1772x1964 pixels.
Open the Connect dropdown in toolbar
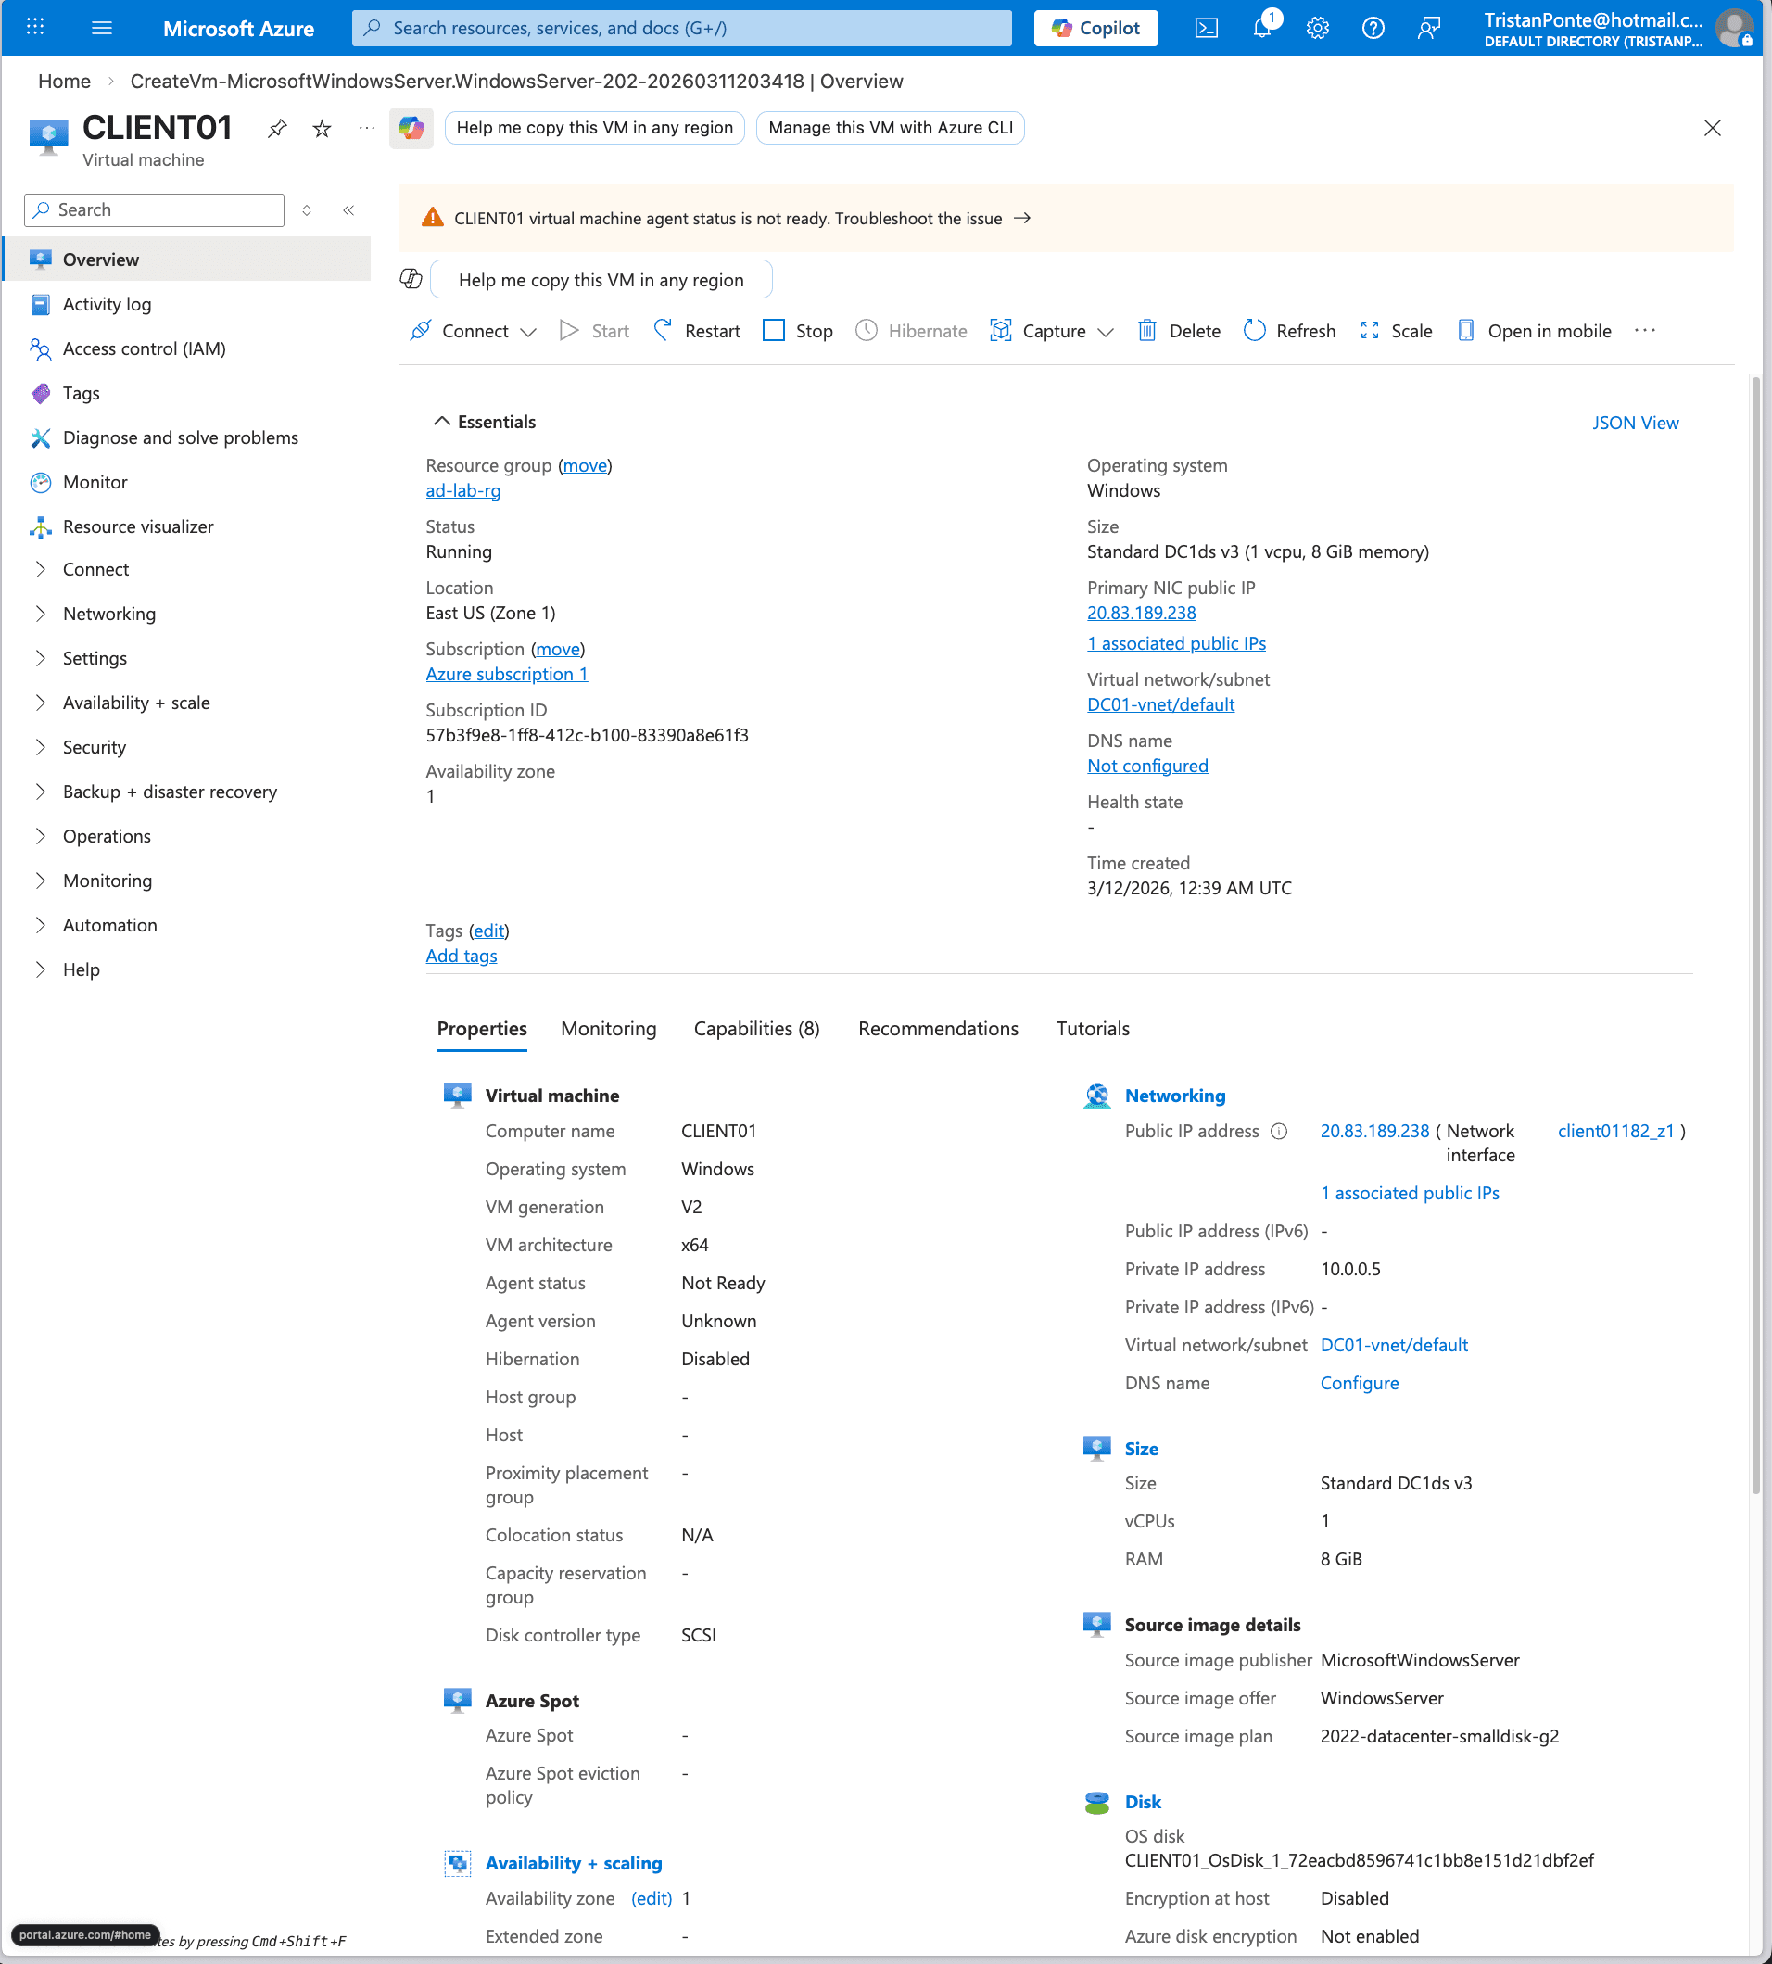click(474, 331)
